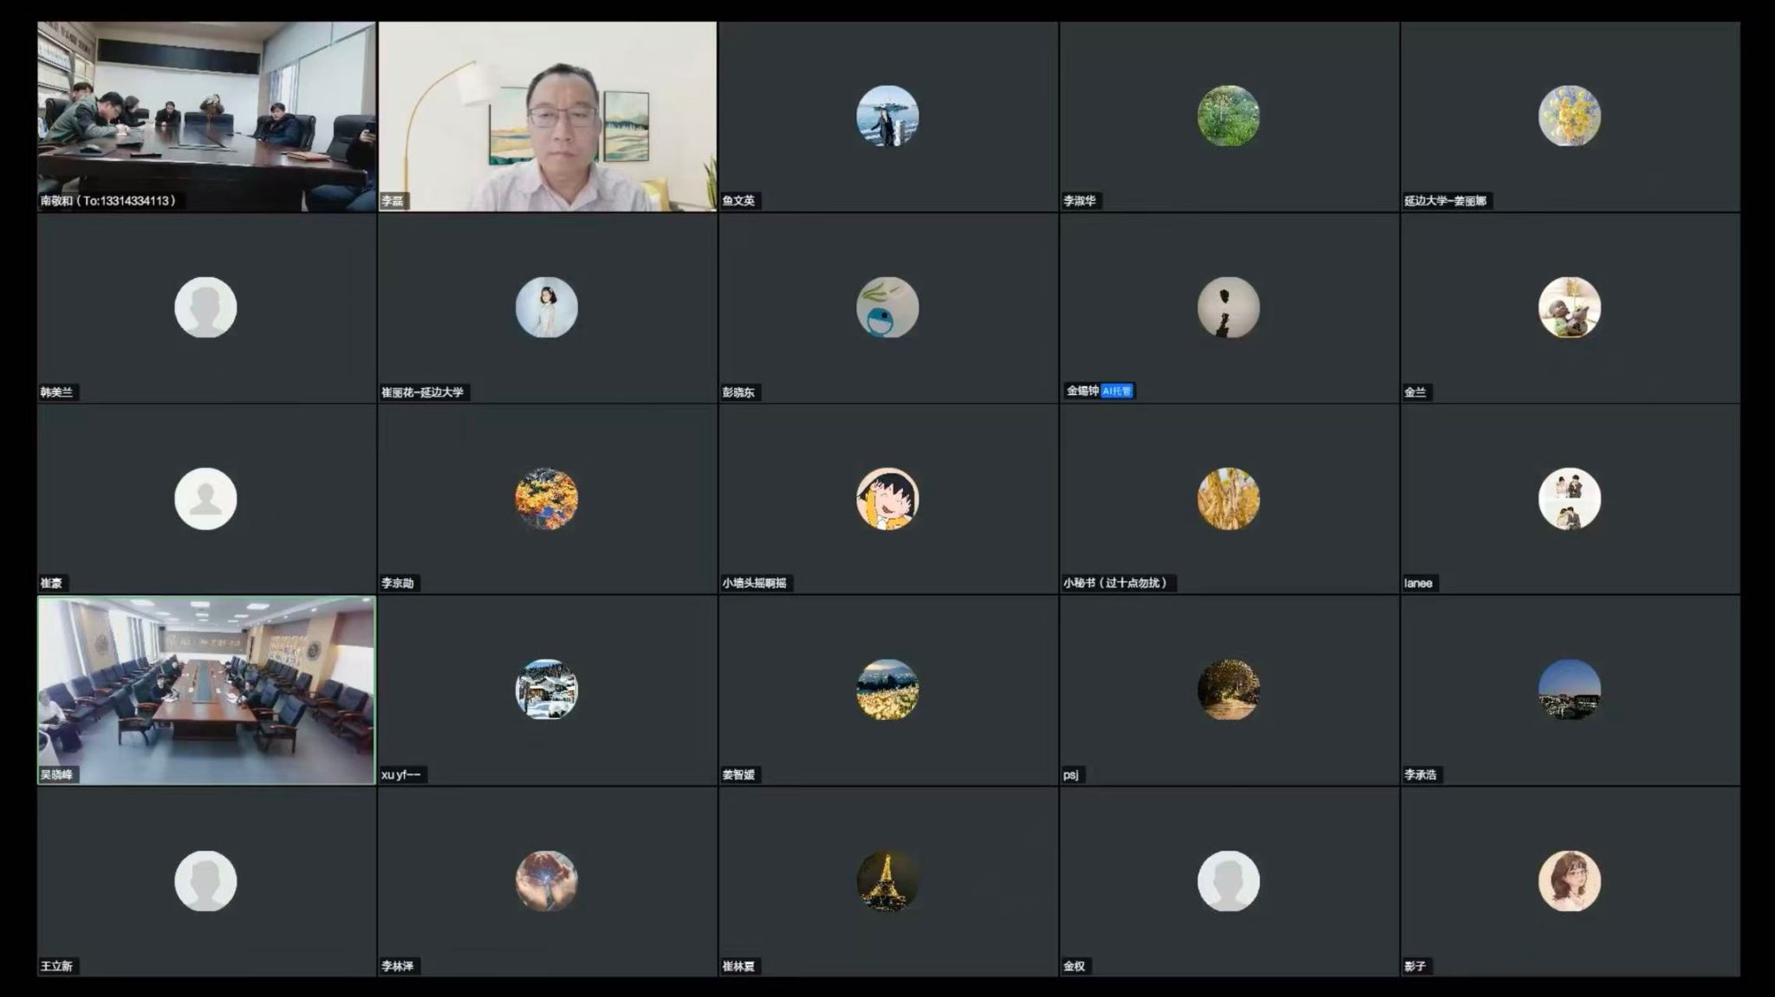Screen dimensions: 1775x997
Task: Select the yellow flowers avatar of 延边大学-姜丽娜
Action: (x=1570, y=115)
